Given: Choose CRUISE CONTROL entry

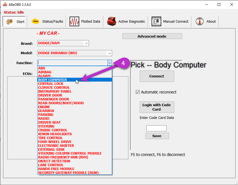Looking at the screenshot, I should point(75,130).
